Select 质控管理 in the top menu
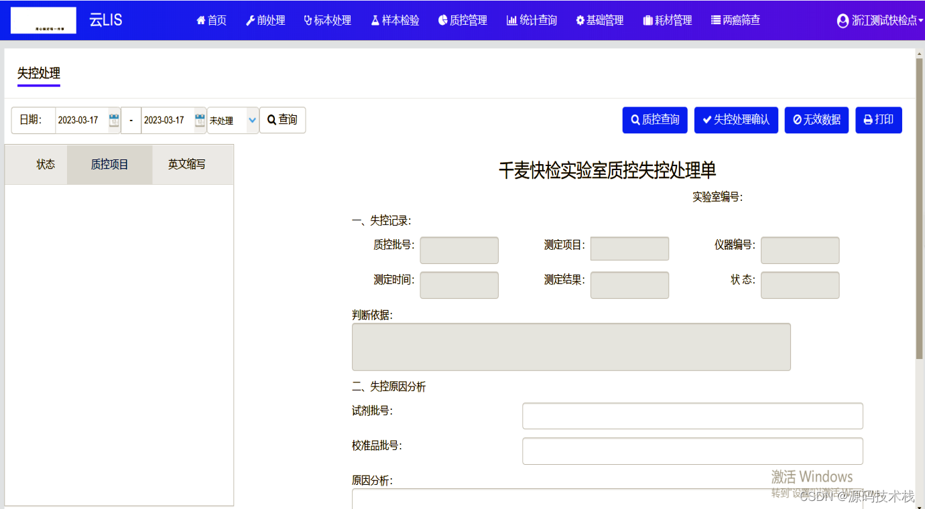 tap(462, 21)
